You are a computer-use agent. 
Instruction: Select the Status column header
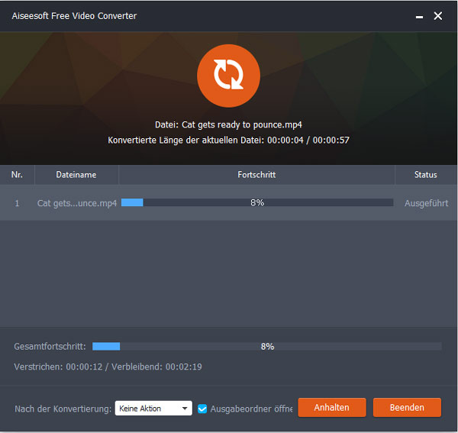coord(425,175)
